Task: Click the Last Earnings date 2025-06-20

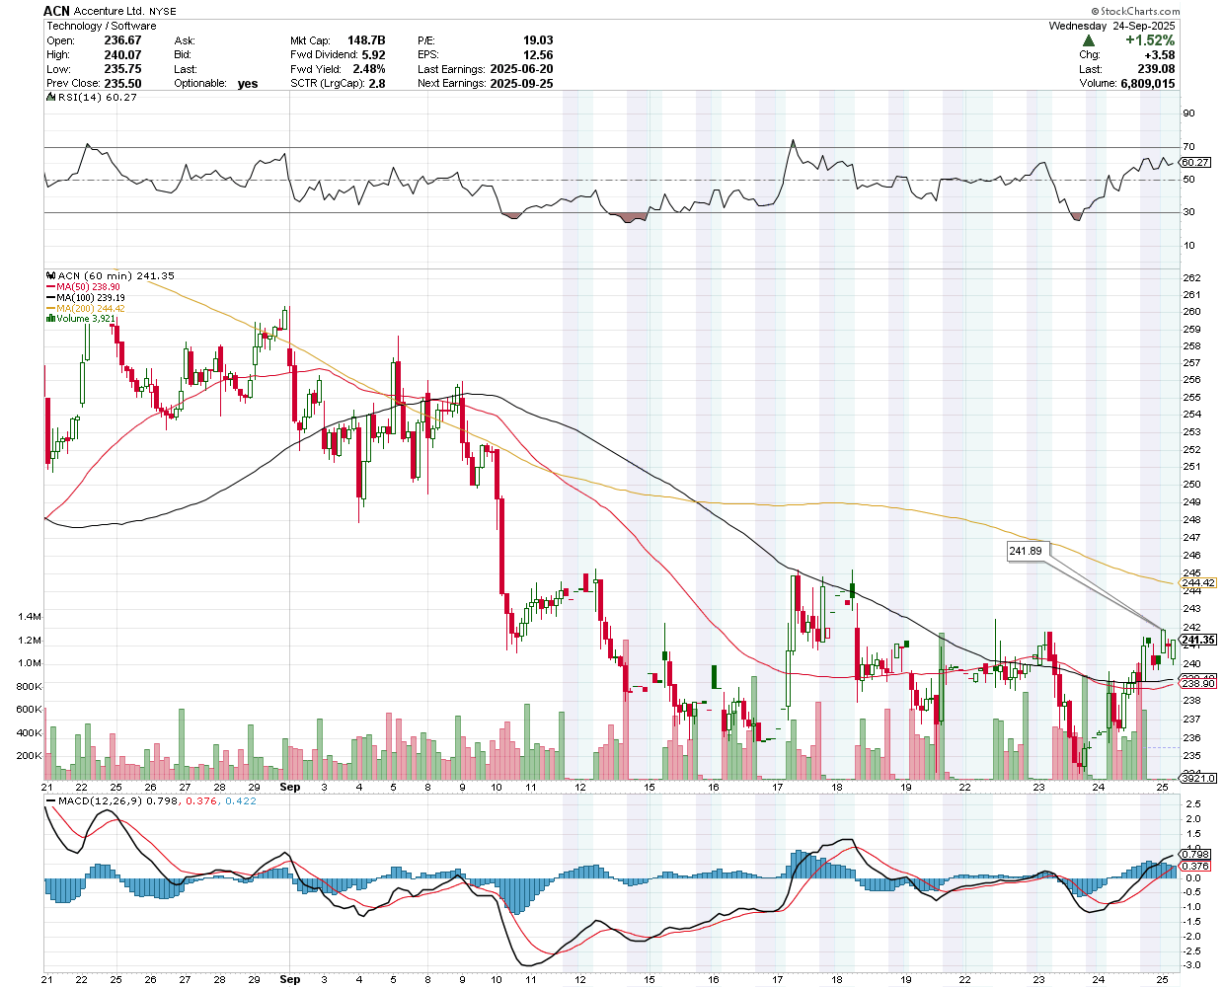Action: (521, 69)
